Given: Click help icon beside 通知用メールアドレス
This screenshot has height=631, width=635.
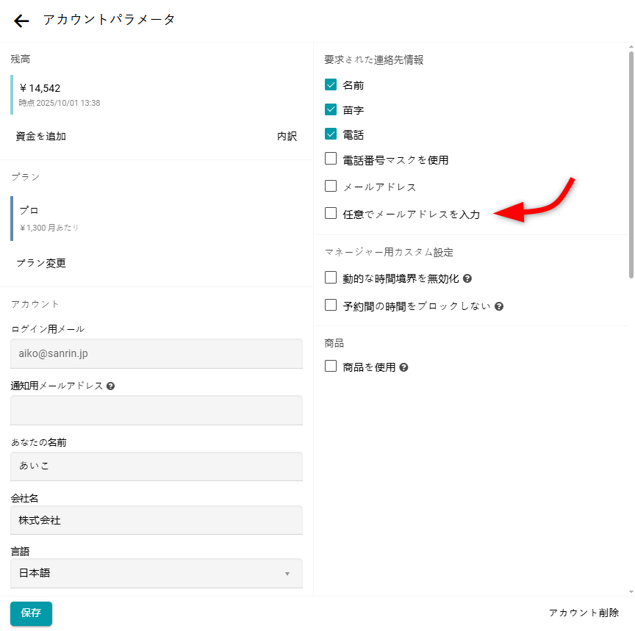Looking at the screenshot, I should click(110, 386).
